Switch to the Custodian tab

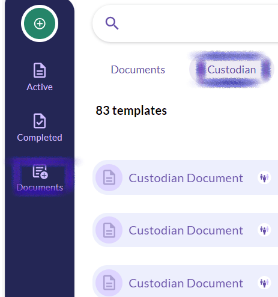coord(232,70)
